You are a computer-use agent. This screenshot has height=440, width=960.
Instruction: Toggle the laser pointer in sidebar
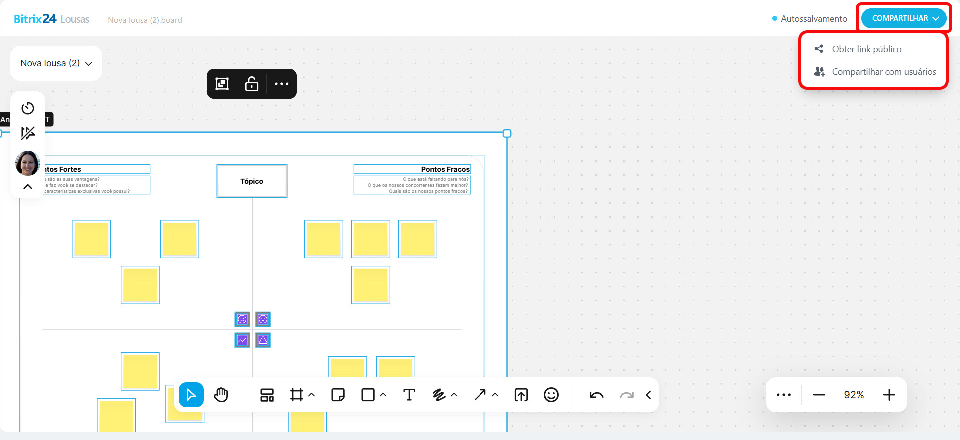[x=28, y=133]
